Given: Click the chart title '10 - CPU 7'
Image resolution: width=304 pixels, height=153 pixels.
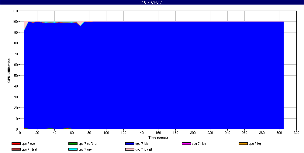Looking at the screenshot, I should click(x=152, y=2).
